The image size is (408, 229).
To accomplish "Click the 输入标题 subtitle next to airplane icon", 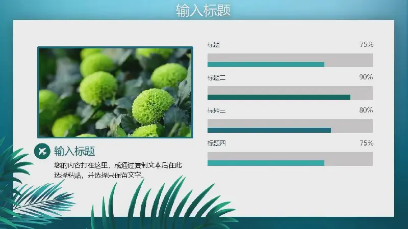I will (x=74, y=151).
